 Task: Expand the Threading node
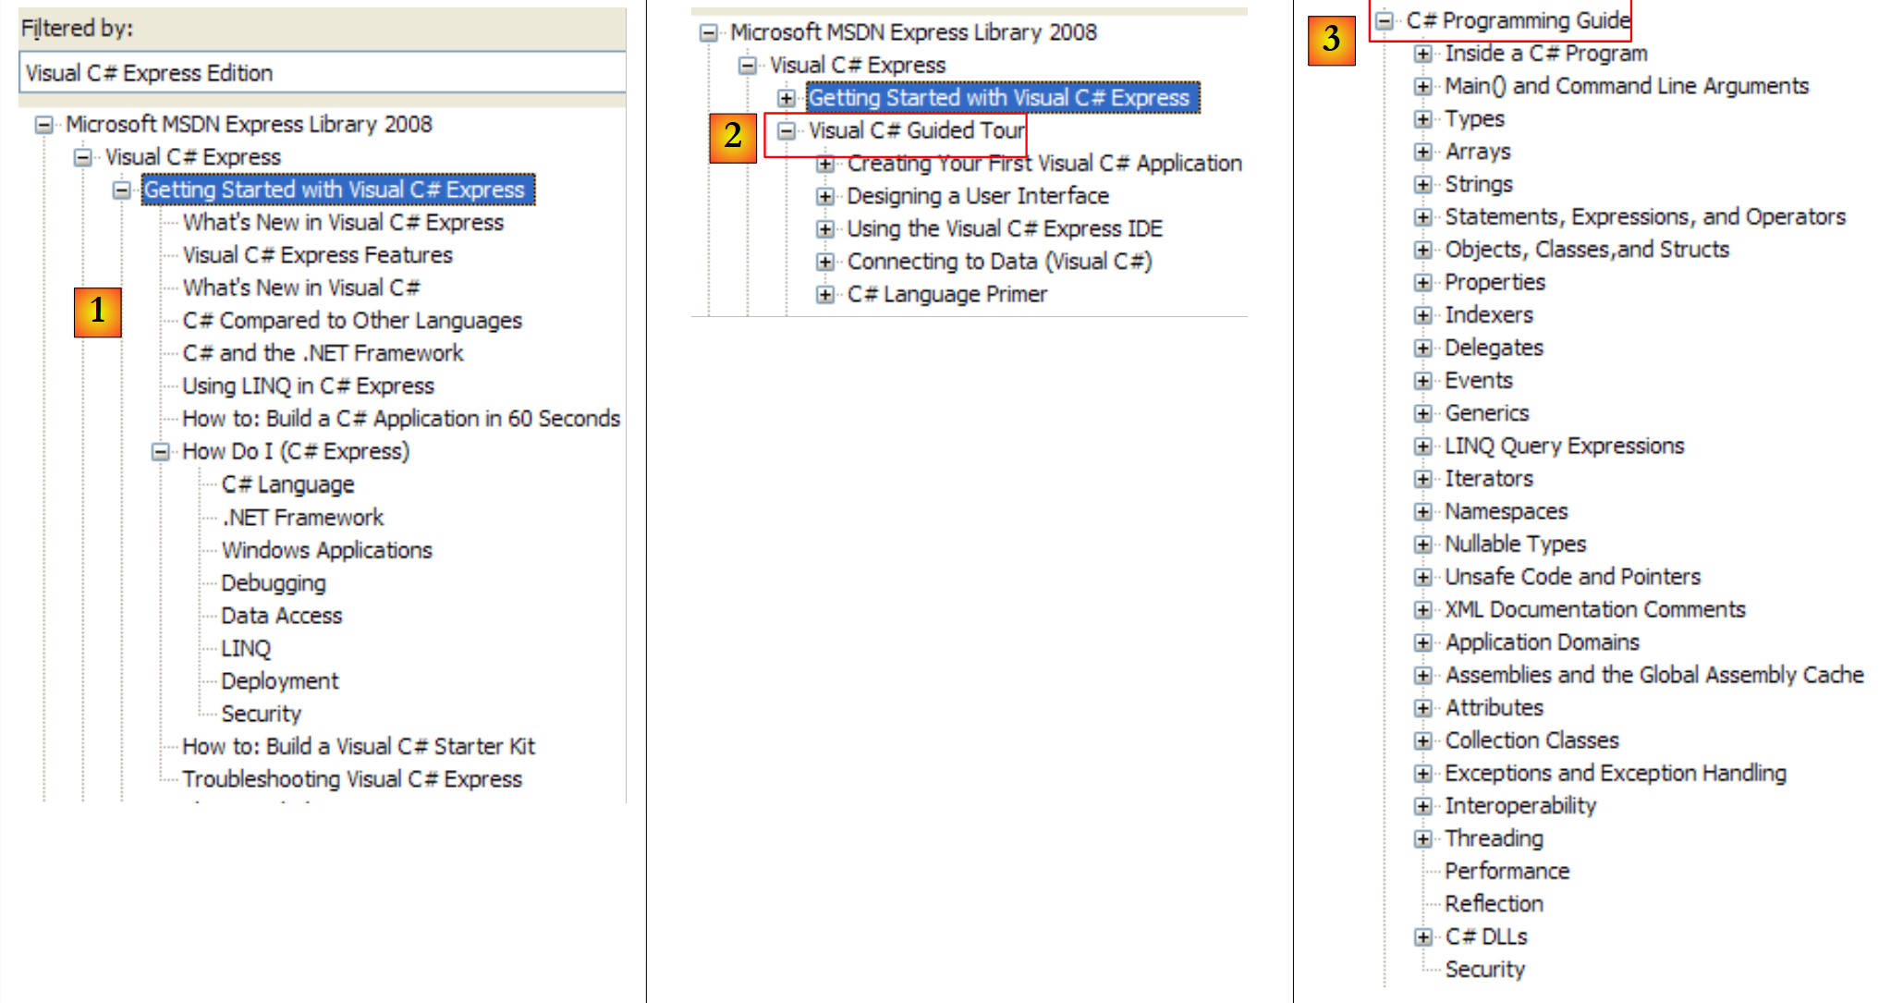tap(1422, 838)
